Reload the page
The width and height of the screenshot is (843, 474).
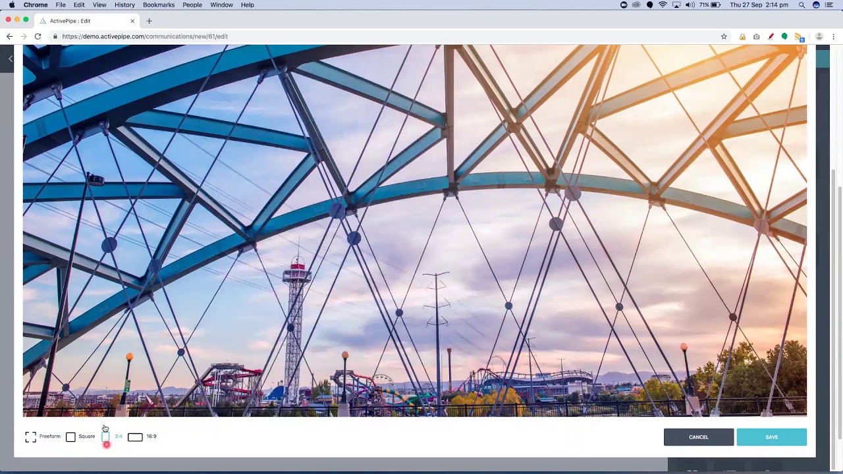[38, 37]
